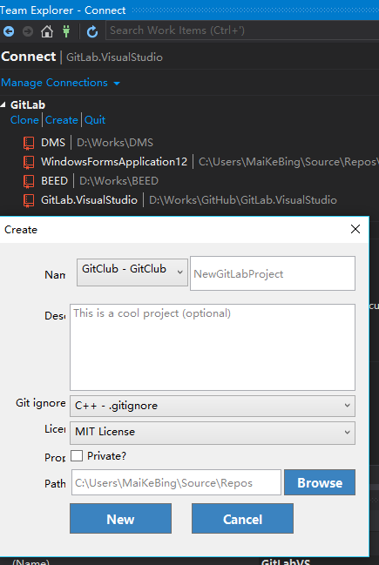
Task: Toggle the Private? checkbox
Action: pos(77,455)
